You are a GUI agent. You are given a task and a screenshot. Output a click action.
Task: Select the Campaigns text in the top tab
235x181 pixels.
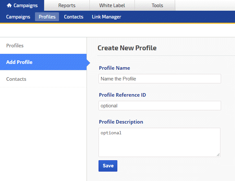coord(26,6)
